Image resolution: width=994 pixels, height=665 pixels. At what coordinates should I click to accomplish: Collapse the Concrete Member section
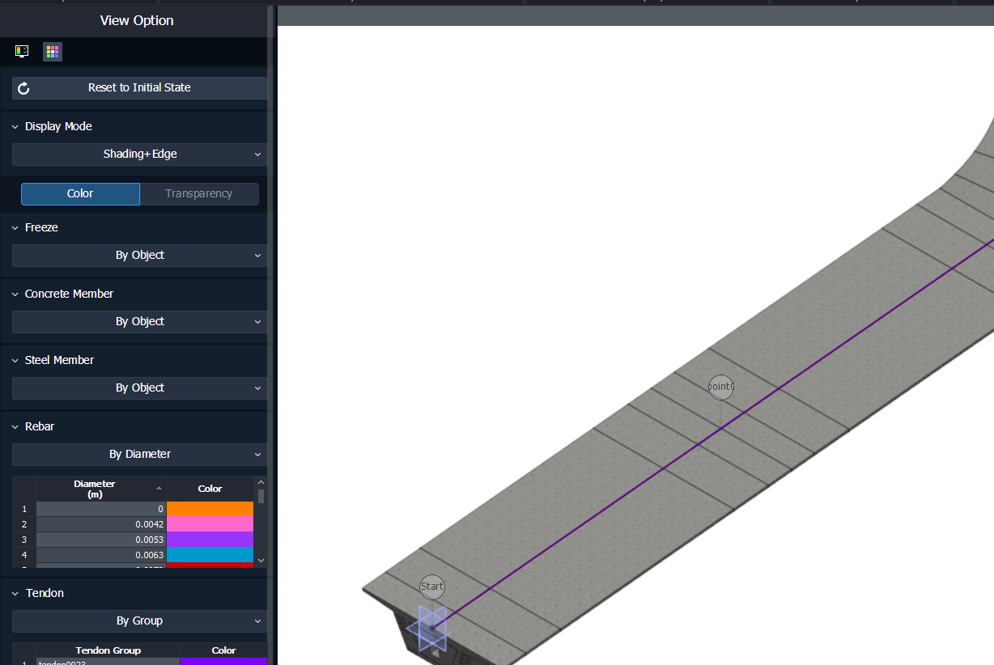15,294
